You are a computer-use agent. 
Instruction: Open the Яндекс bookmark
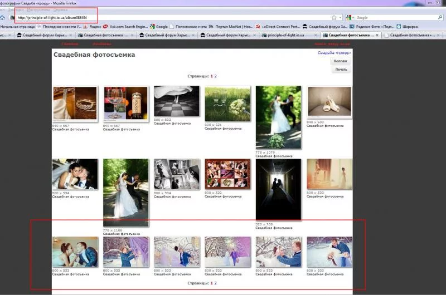93,26
